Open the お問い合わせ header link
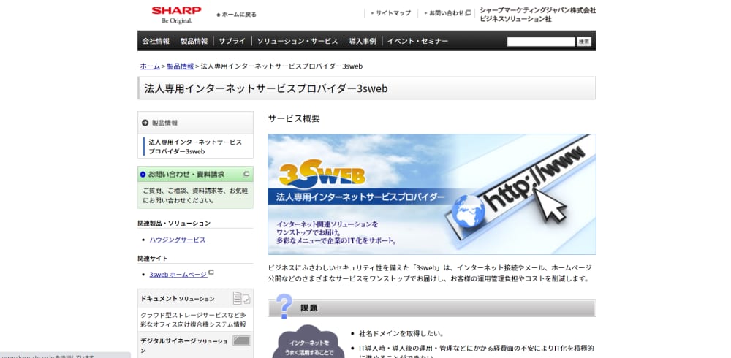 click(447, 13)
